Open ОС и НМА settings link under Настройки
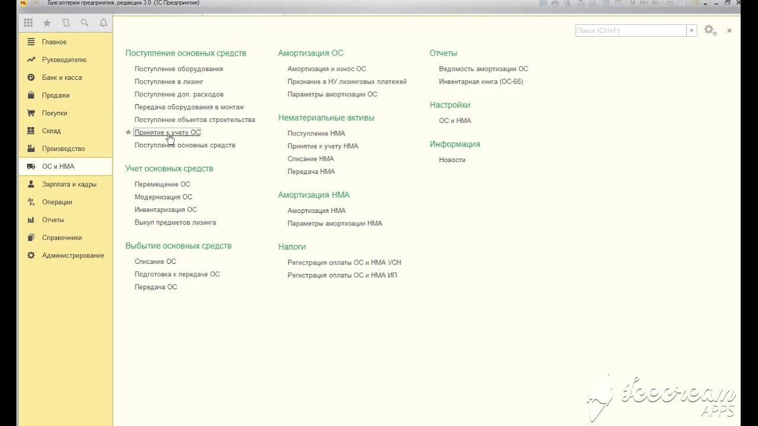The height and width of the screenshot is (426, 758). pyautogui.click(x=455, y=121)
